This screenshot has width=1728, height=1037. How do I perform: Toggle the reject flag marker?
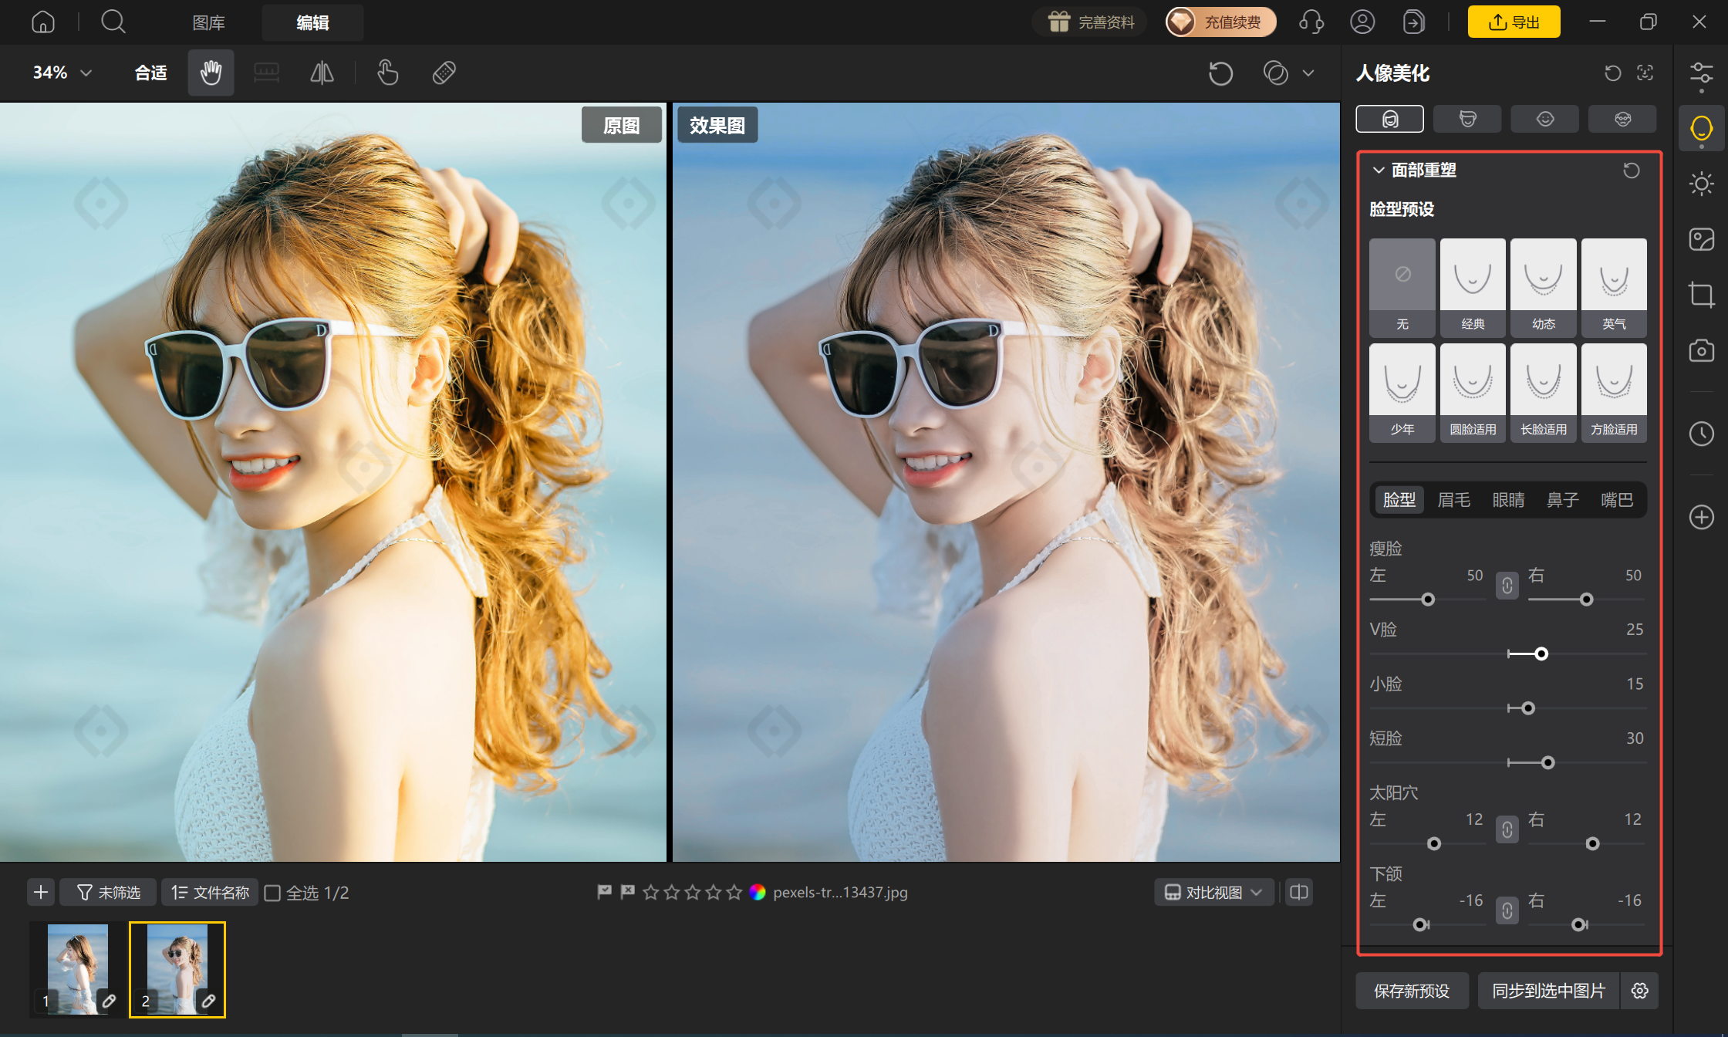[x=628, y=892]
